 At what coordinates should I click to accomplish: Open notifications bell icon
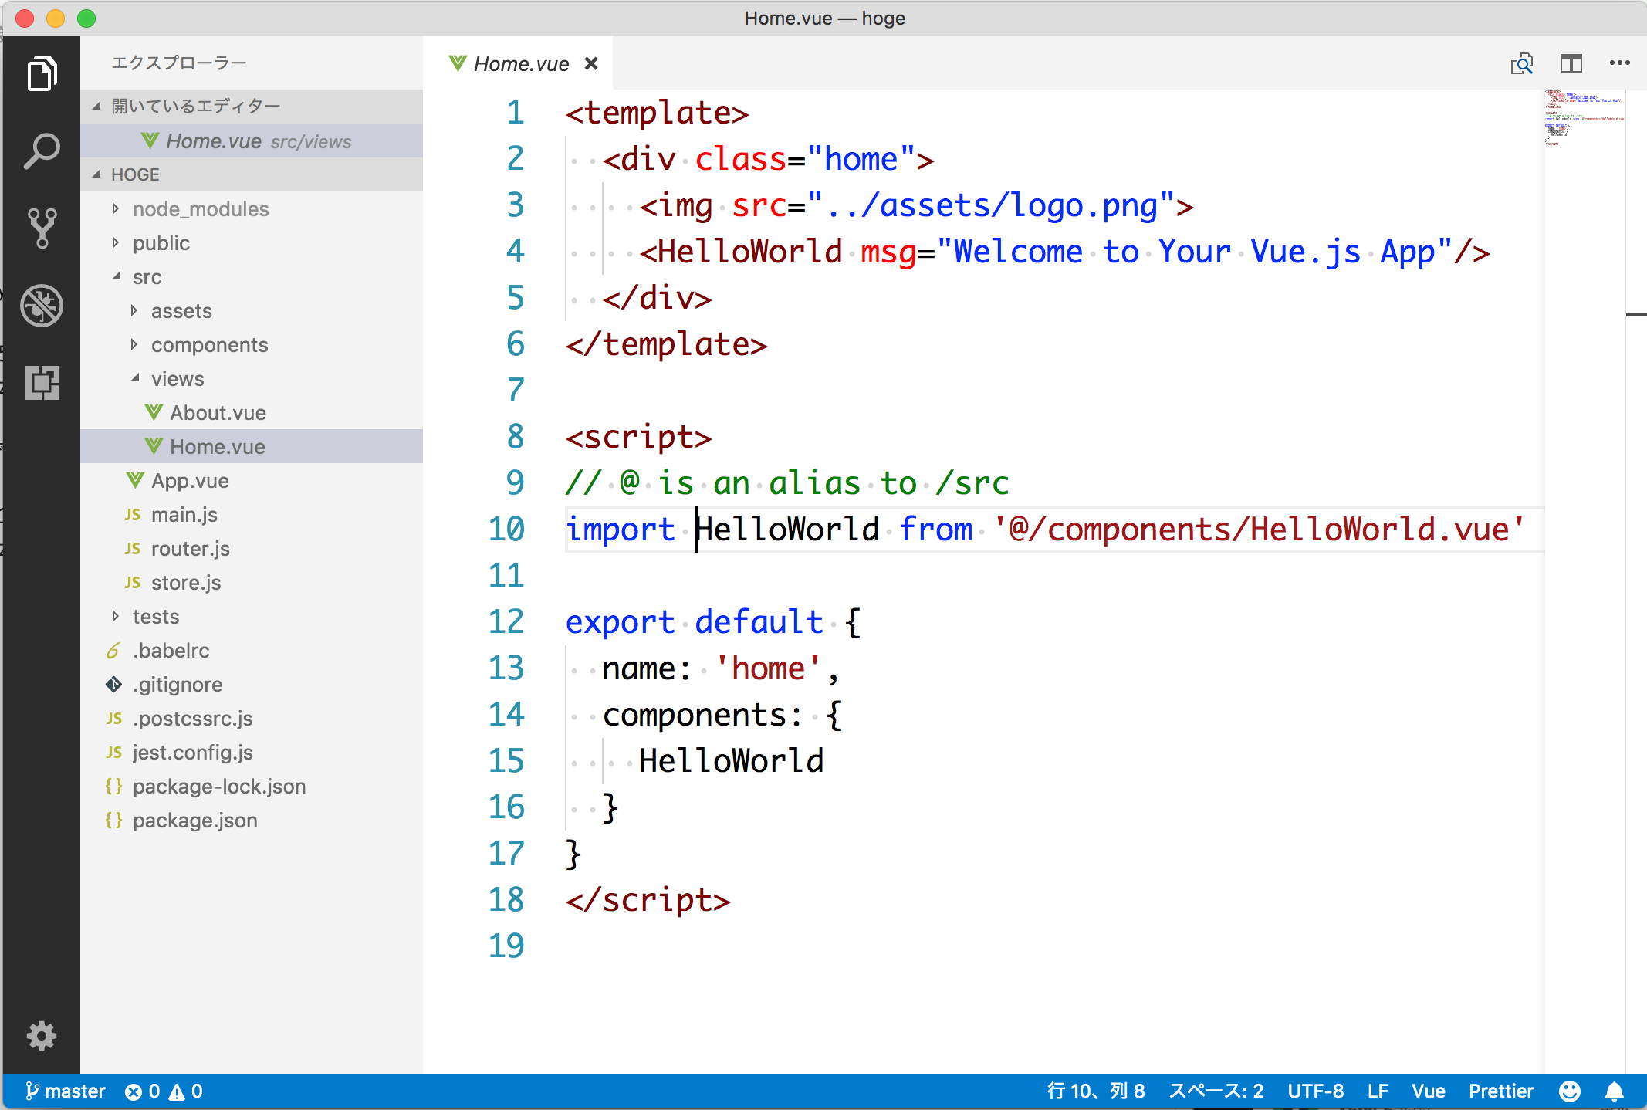[1614, 1091]
